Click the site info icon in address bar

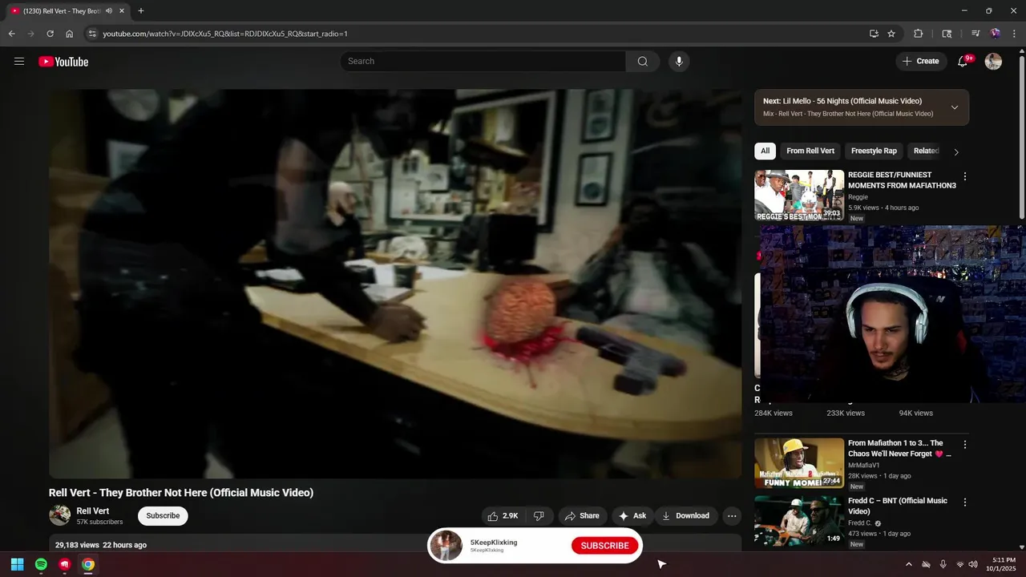[92, 34]
